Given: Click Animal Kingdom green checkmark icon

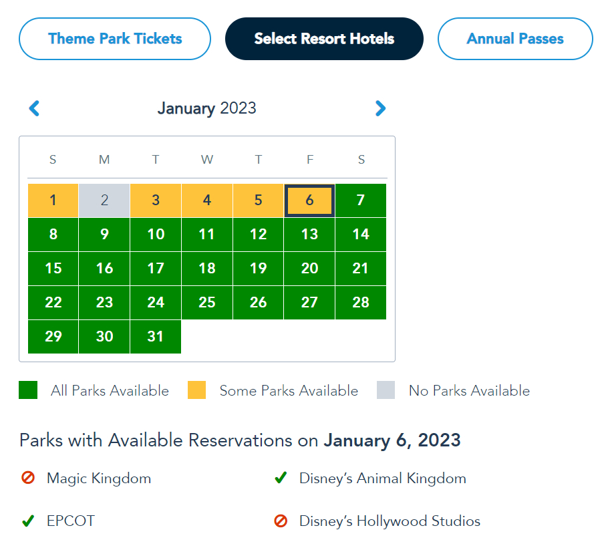Looking at the screenshot, I should [281, 478].
